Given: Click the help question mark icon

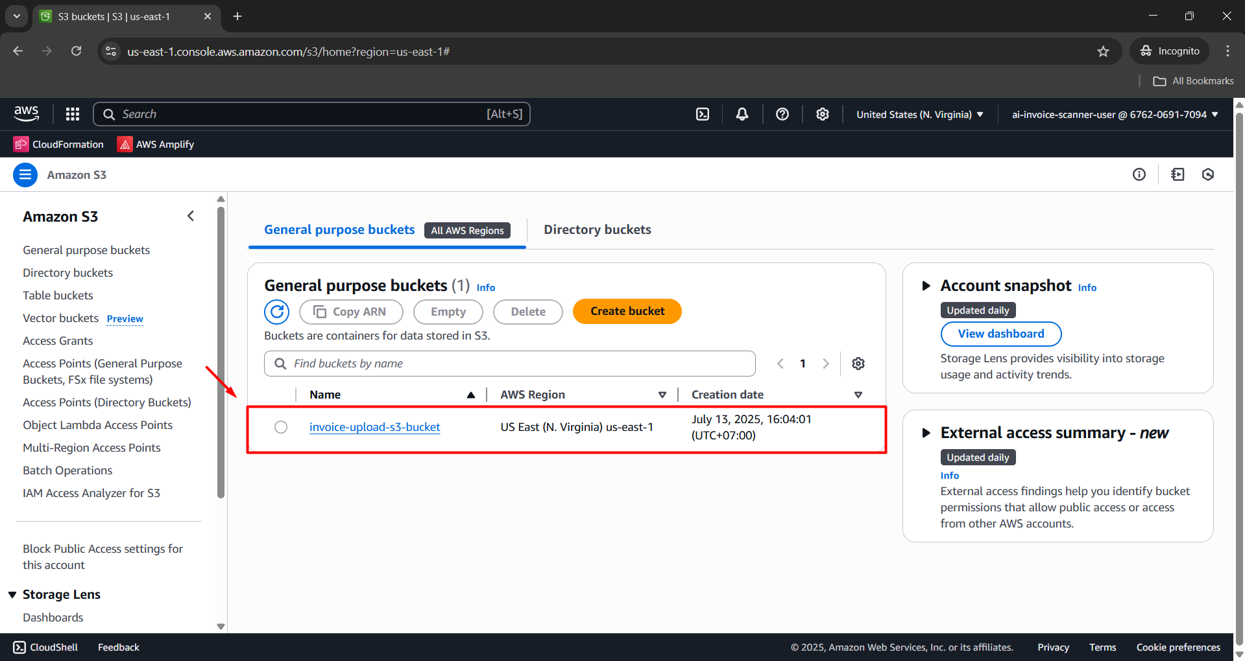Looking at the screenshot, I should pos(782,113).
